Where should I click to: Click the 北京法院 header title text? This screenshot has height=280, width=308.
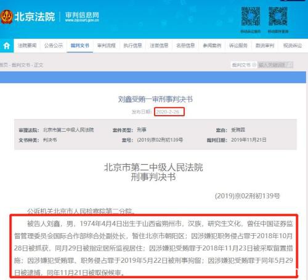[x=34, y=17]
